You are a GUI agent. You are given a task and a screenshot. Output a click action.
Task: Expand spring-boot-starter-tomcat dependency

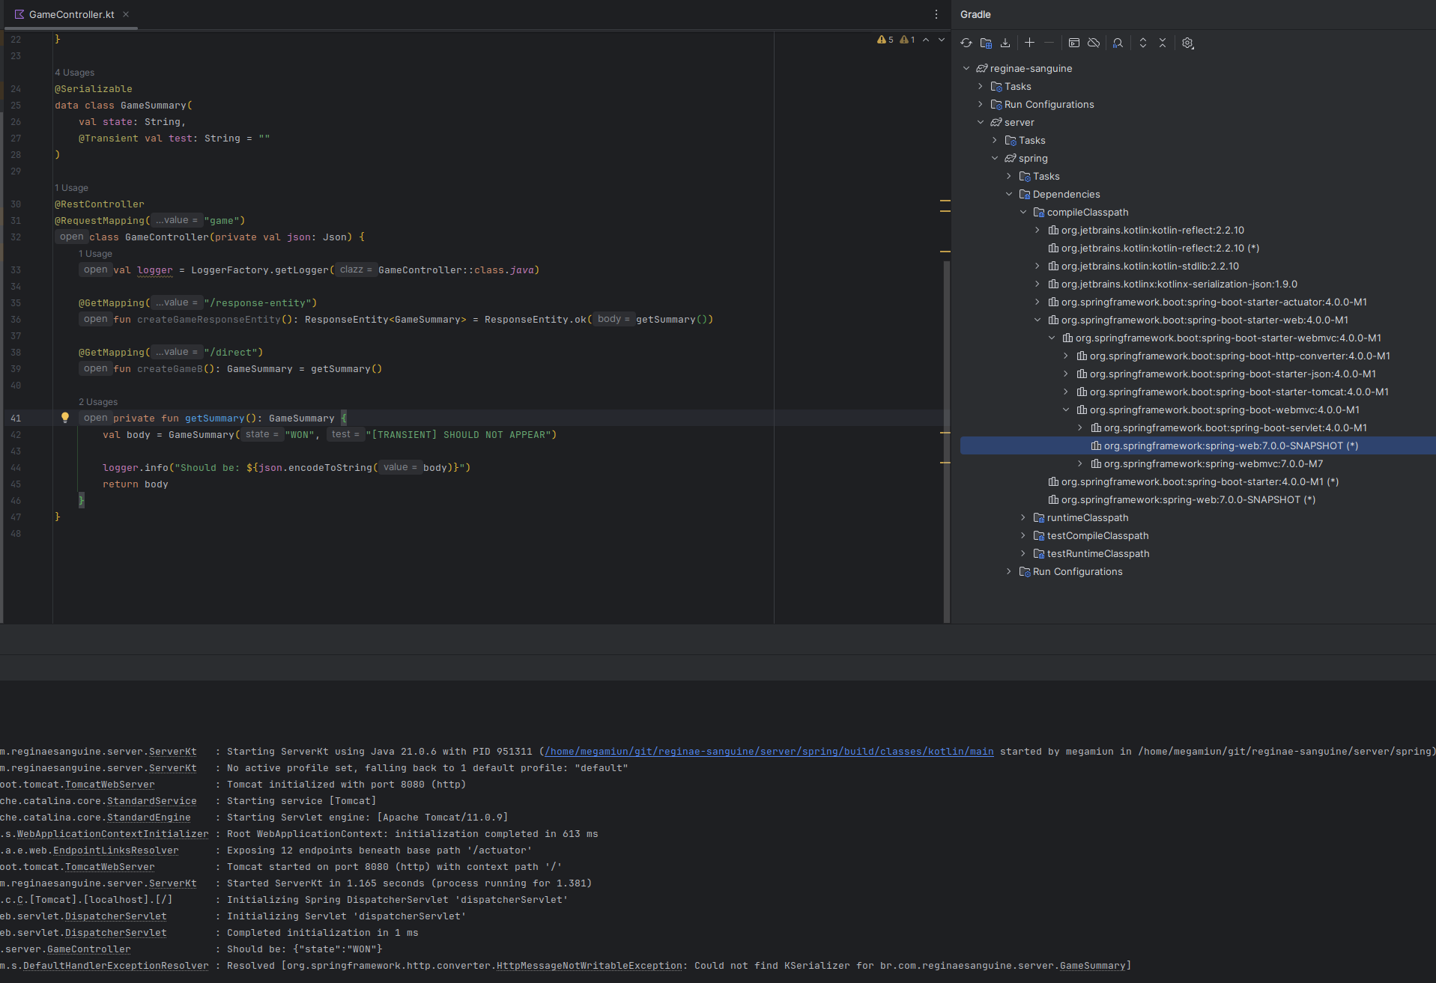coord(1066,392)
